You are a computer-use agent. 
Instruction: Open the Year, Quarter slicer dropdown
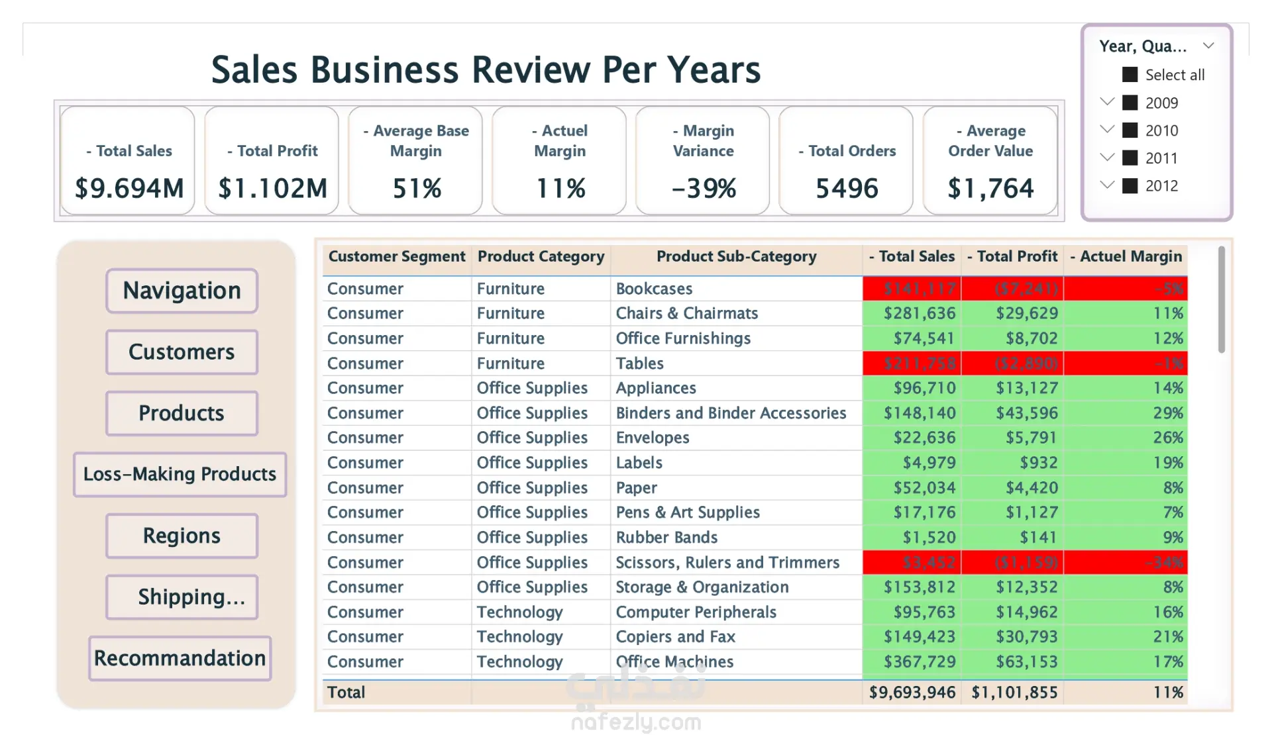(1208, 46)
